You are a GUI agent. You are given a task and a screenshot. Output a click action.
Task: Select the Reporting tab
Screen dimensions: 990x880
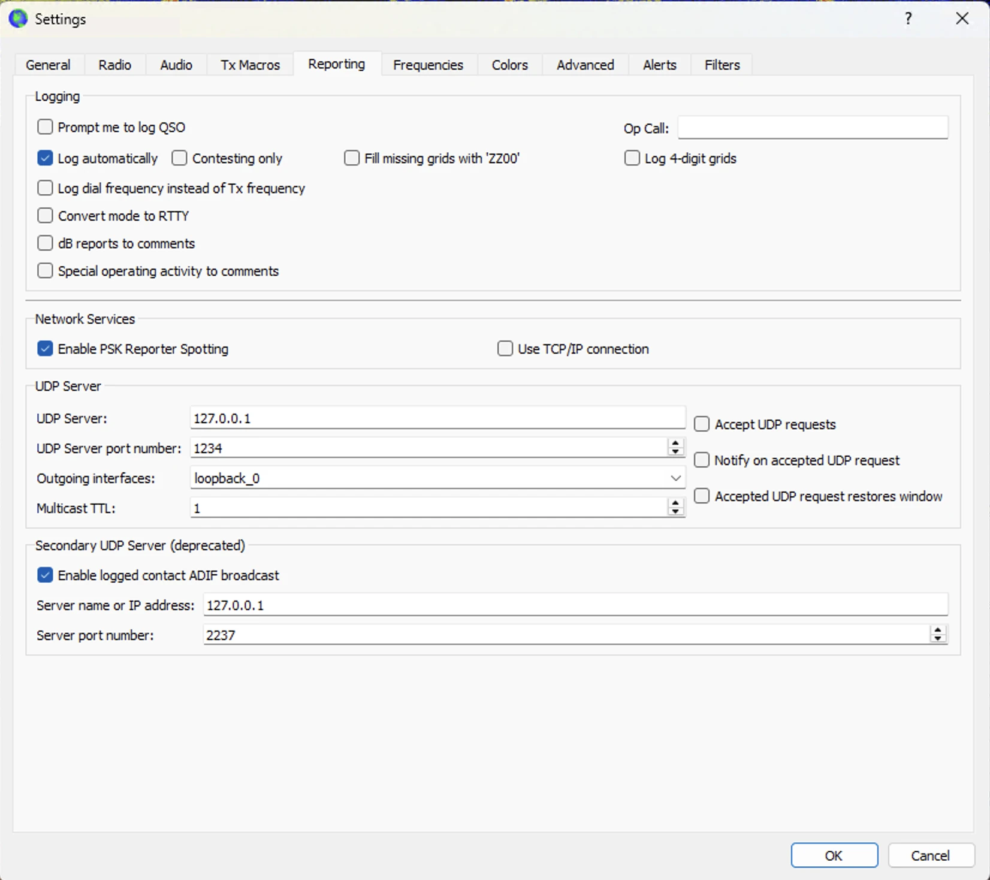point(337,64)
